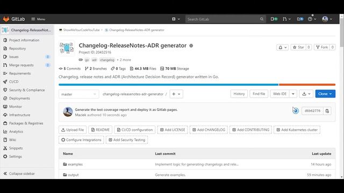
Task: Fork the project
Action: tap(322, 47)
